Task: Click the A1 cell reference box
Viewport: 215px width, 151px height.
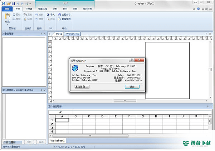Action: point(61,112)
